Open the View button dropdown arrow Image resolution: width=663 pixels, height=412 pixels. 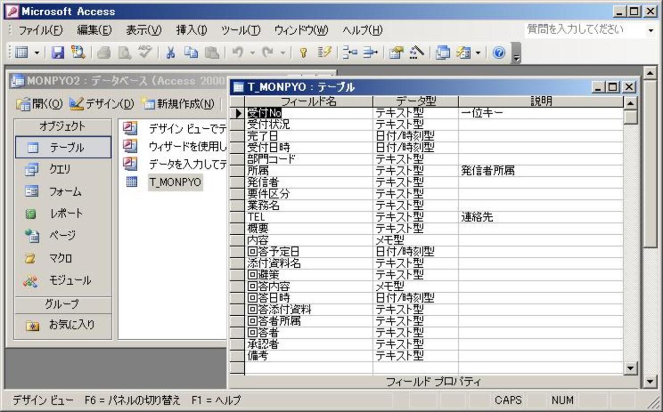point(37,53)
